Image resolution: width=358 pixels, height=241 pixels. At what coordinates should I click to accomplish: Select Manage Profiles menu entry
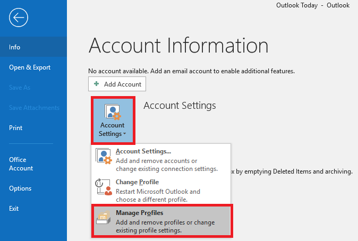[x=162, y=221]
